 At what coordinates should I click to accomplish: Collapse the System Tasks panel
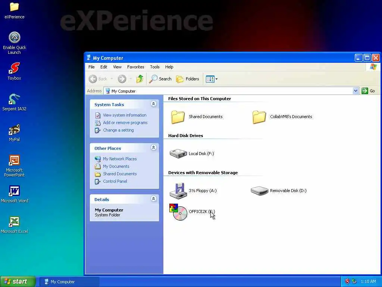click(153, 104)
